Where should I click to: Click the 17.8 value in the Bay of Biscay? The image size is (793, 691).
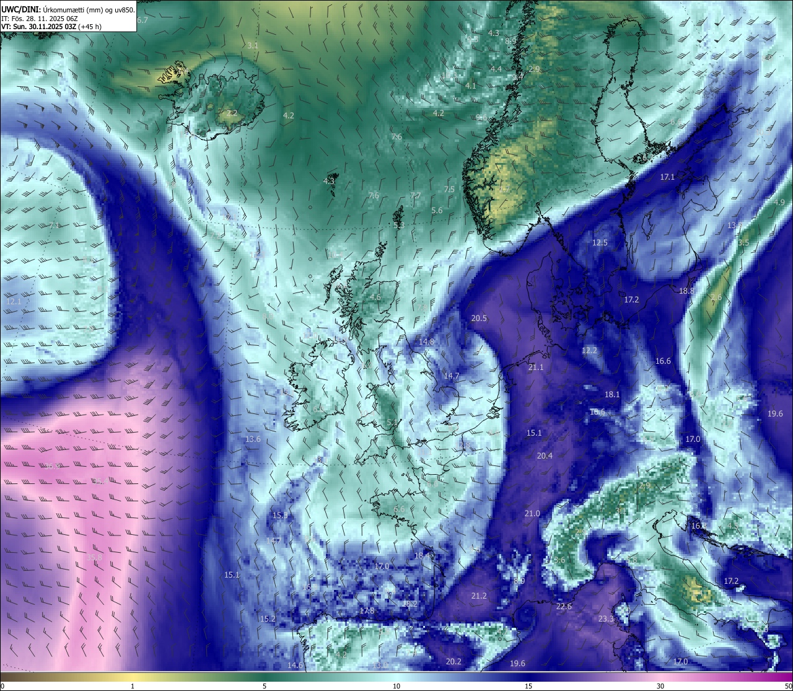(x=367, y=611)
